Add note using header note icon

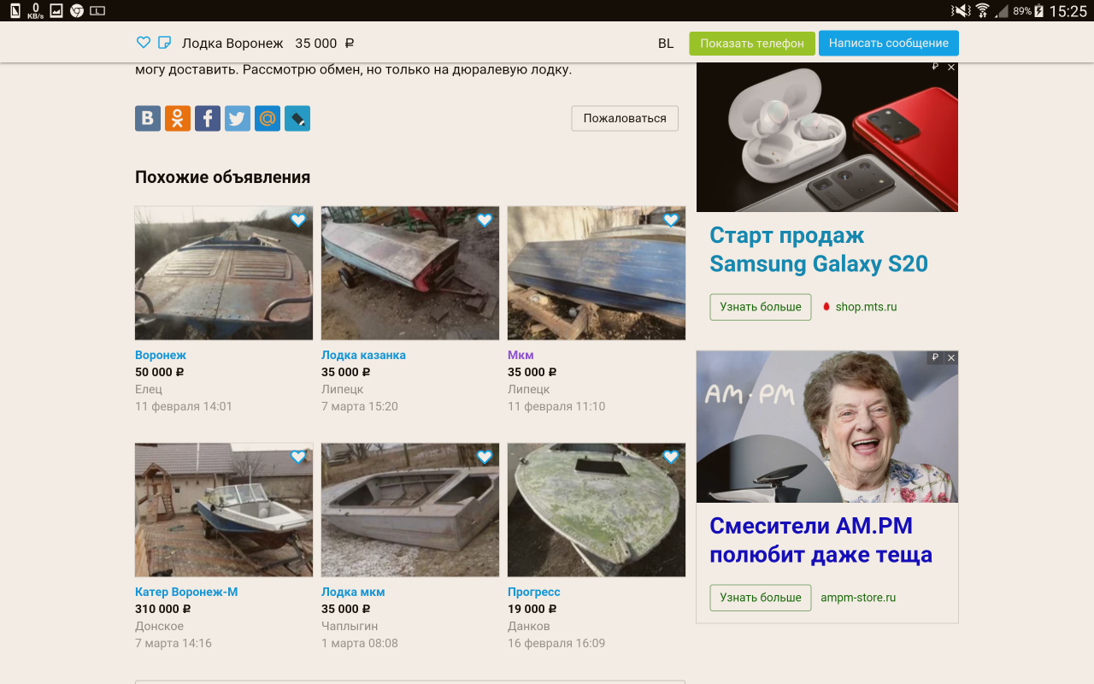[165, 43]
